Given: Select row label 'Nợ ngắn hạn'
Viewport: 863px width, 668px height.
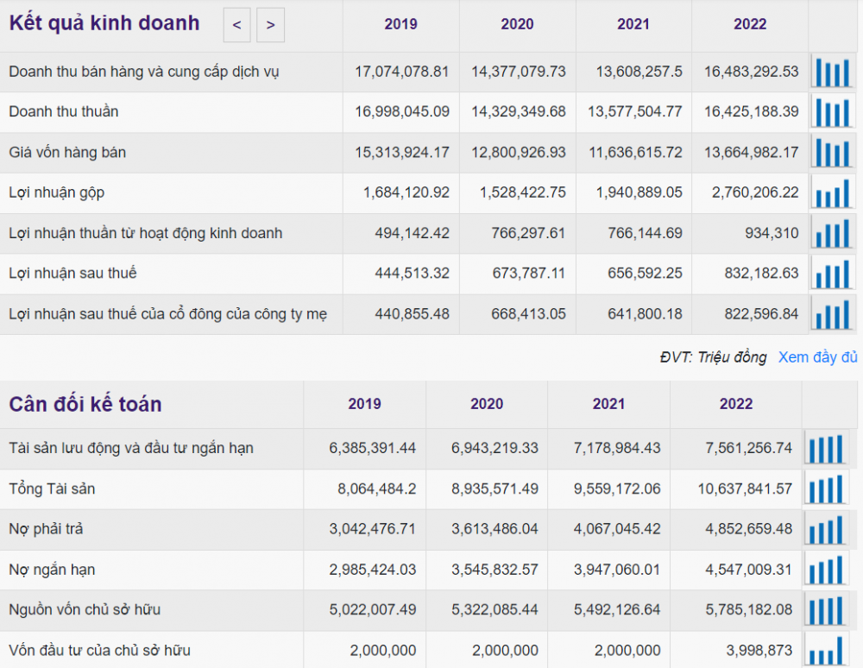Looking at the screenshot, I should [53, 570].
